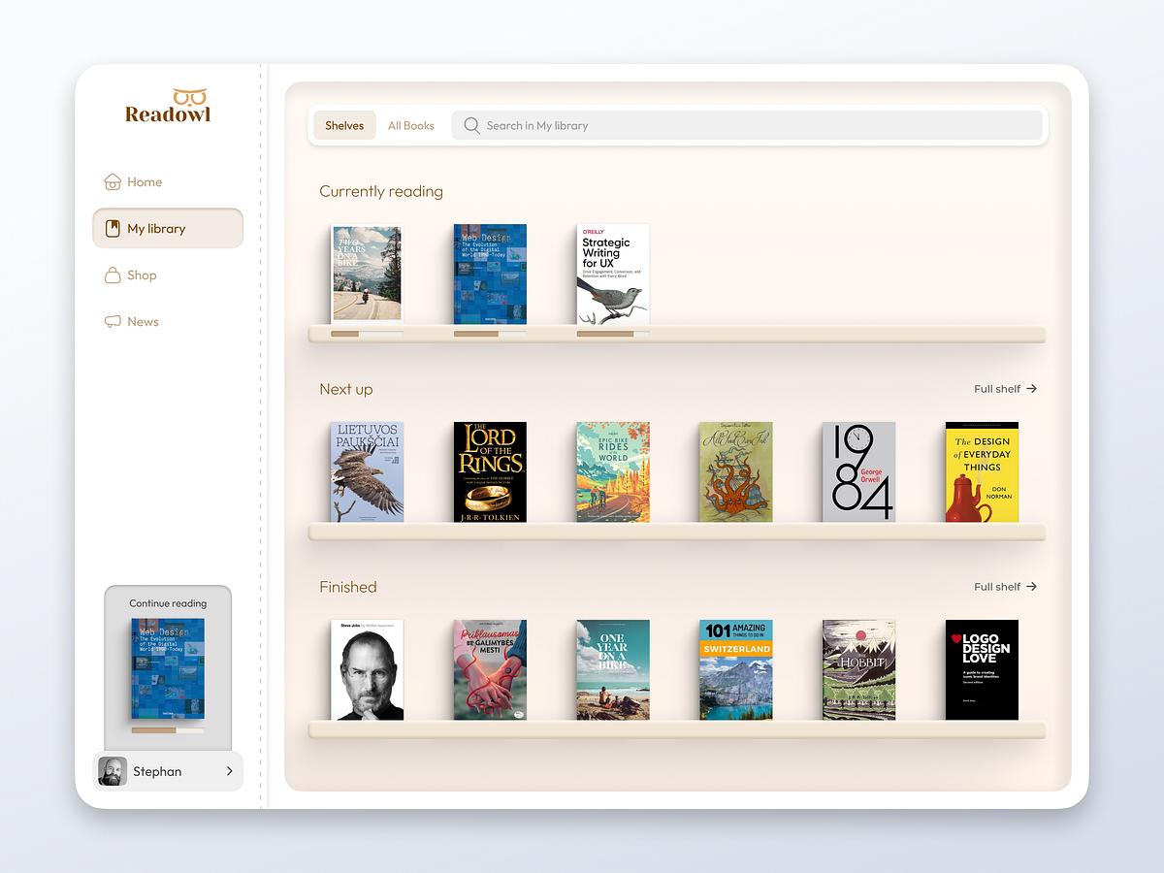The image size is (1164, 873).
Task: Click the search magnifier icon
Action: pos(471,125)
